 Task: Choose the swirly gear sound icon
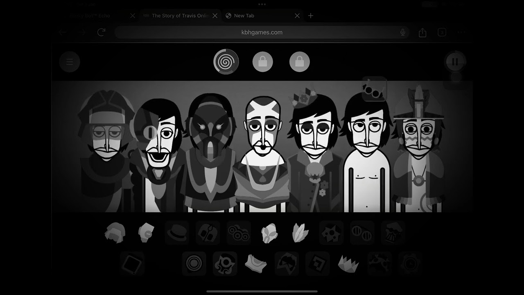click(x=225, y=263)
